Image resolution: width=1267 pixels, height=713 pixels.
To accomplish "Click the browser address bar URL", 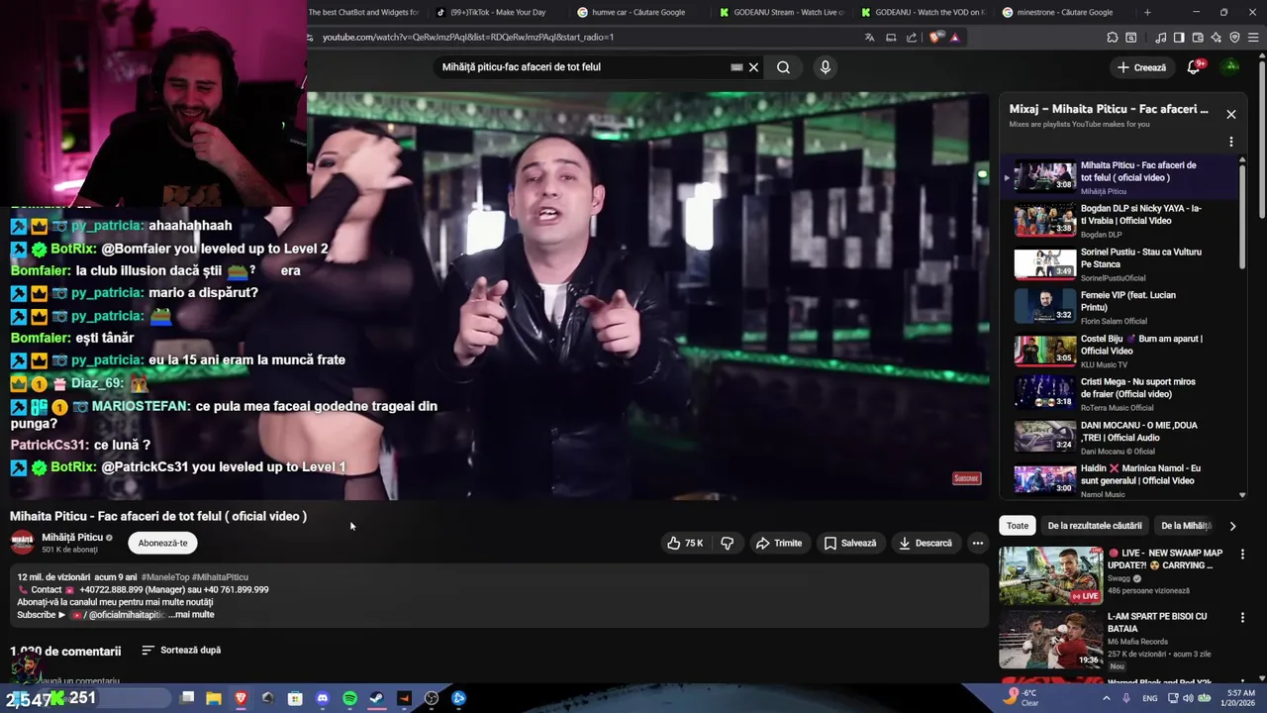I will pyautogui.click(x=468, y=38).
